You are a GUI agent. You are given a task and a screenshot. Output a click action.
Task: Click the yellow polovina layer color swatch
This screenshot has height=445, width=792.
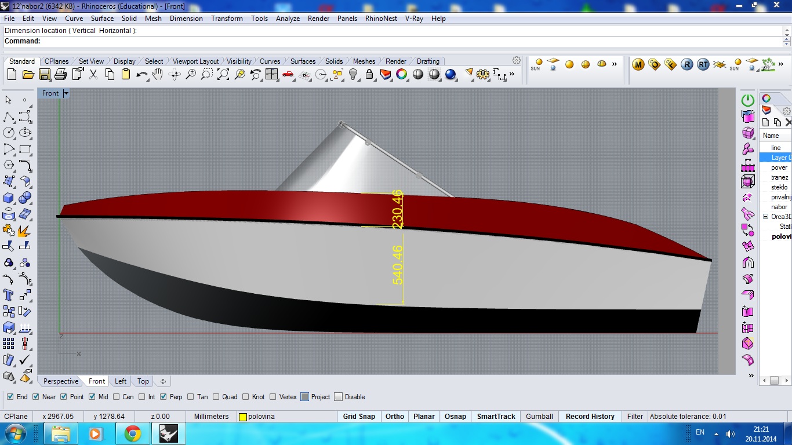(243, 417)
